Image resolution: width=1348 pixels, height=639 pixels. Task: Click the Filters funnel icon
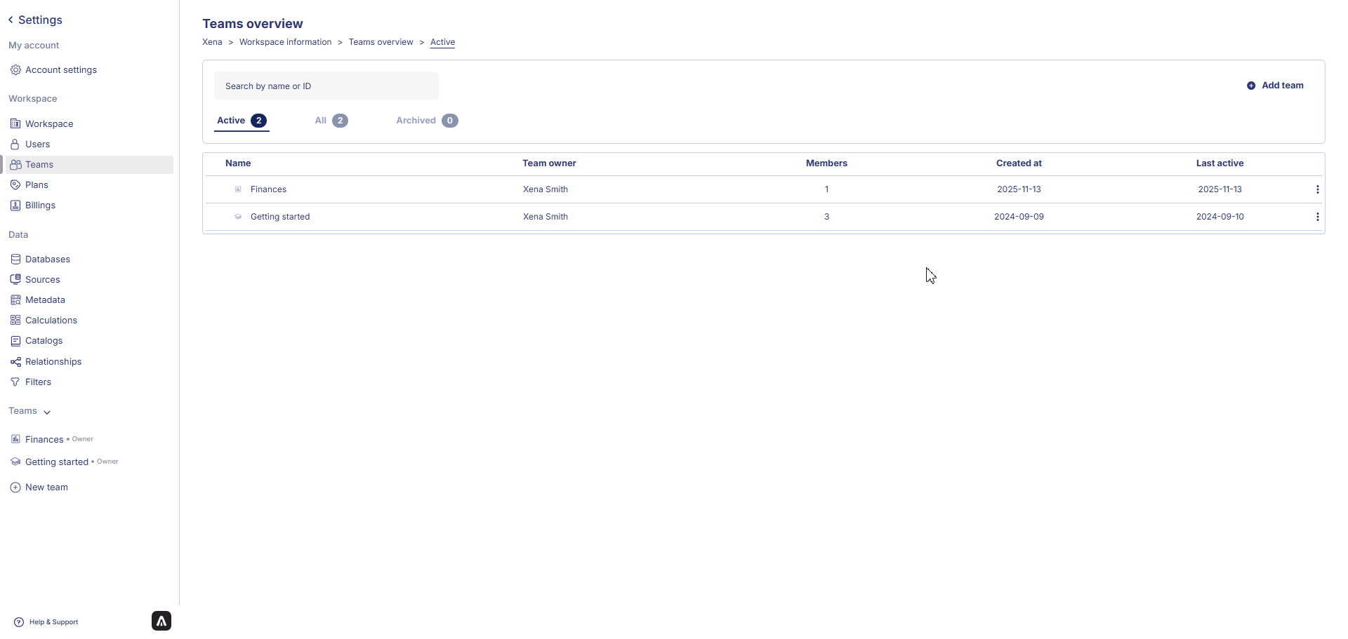pos(15,382)
